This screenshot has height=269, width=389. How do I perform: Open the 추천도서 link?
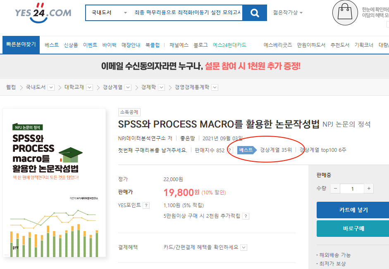pyautogui.click(x=340, y=45)
